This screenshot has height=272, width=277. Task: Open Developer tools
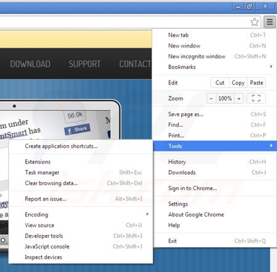click(x=81, y=236)
